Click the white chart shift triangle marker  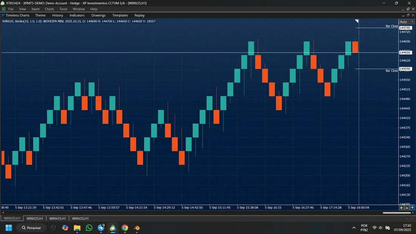[x=357, y=21]
